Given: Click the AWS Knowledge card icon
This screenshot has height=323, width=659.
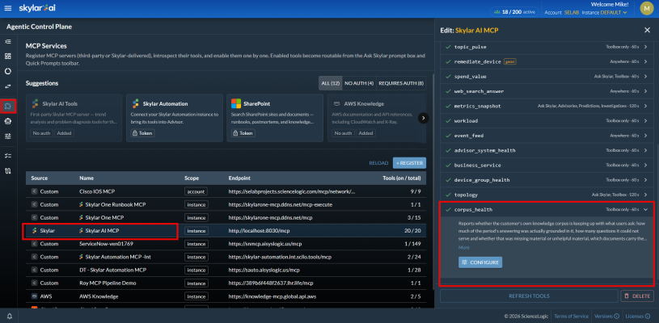Looking at the screenshot, I should (336, 103).
